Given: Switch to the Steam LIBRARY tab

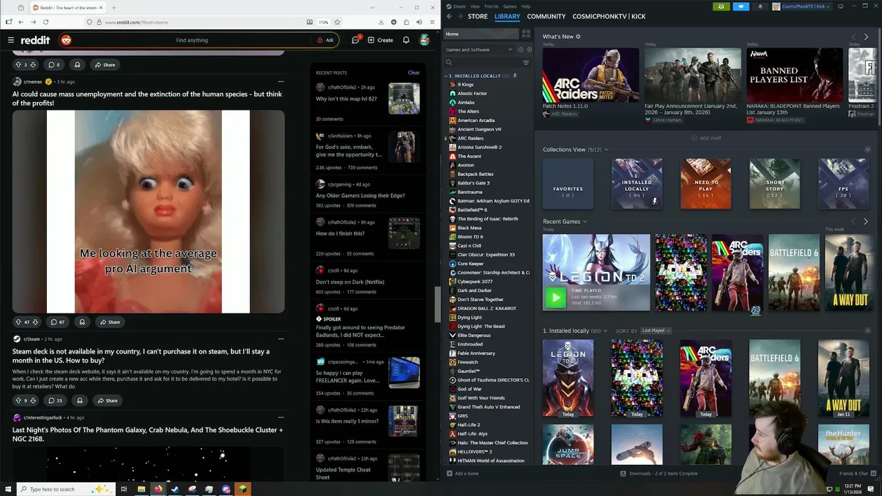Looking at the screenshot, I should pyautogui.click(x=507, y=17).
